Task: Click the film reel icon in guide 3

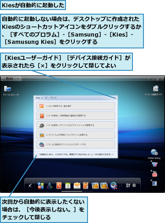Action: tap(42, 125)
